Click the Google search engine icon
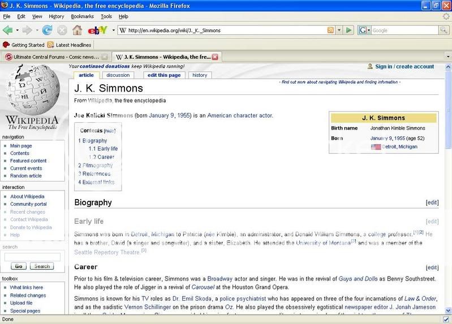The height and width of the screenshot is (324, 452). 363,30
